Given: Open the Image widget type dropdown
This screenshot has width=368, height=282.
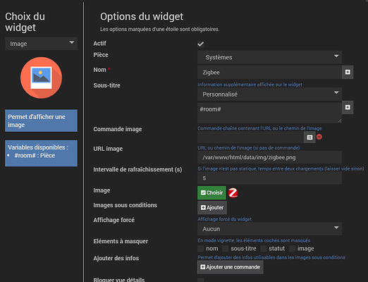Looking at the screenshot, I should [41, 44].
